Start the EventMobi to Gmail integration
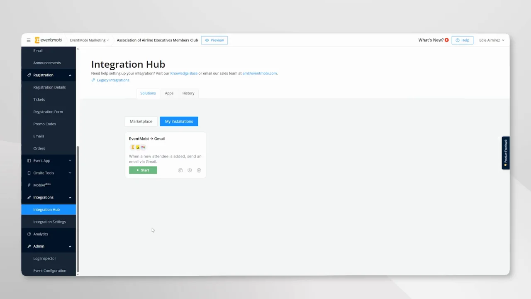 [143, 170]
